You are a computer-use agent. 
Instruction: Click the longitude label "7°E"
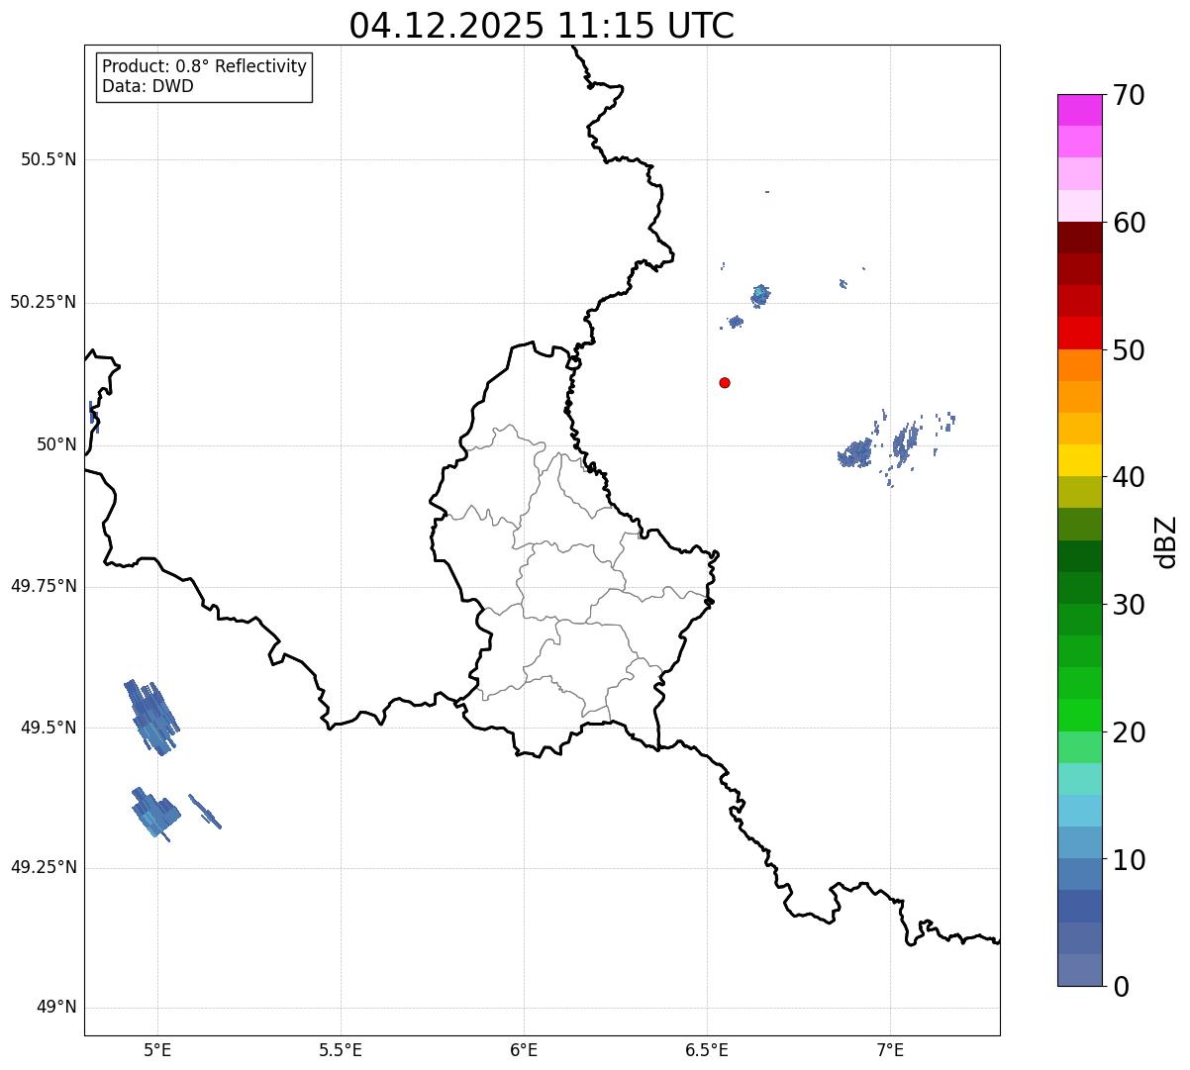pyautogui.click(x=890, y=1049)
